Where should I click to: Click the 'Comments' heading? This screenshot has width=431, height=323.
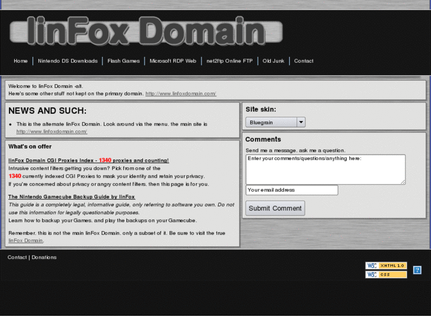(263, 139)
